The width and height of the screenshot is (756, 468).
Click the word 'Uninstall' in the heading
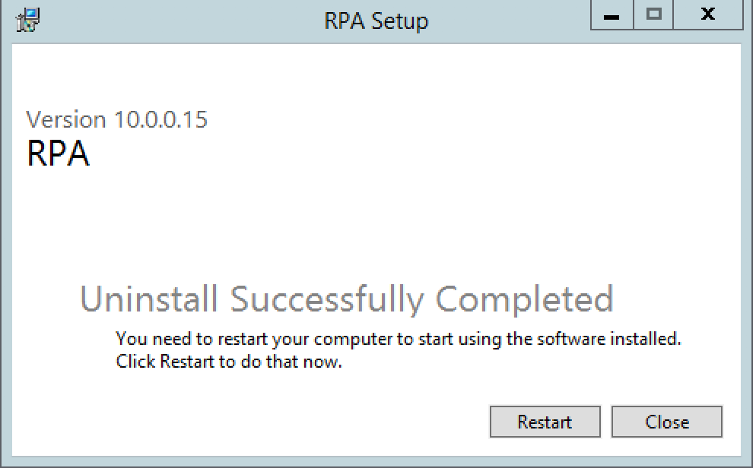pyautogui.click(x=148, y=299)
